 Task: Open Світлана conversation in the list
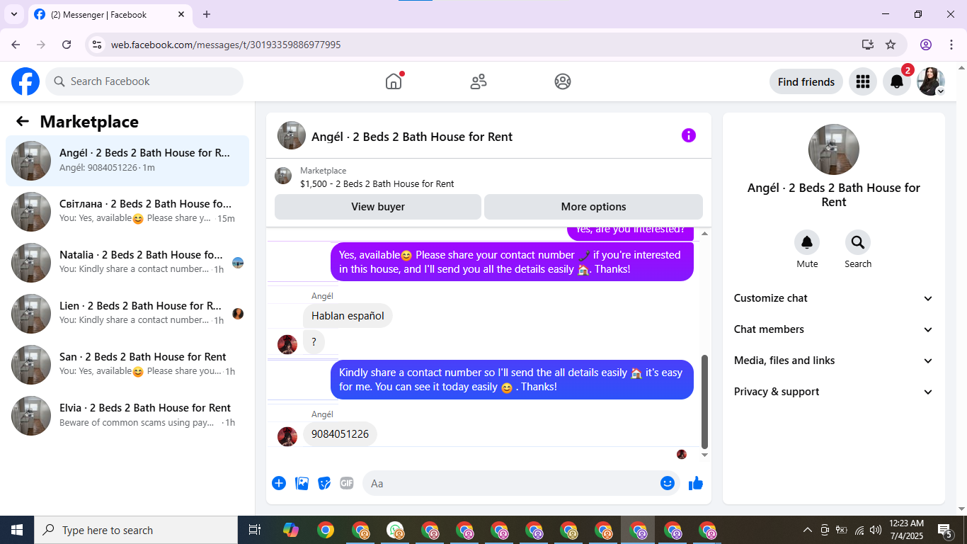[x=127, y=212]
